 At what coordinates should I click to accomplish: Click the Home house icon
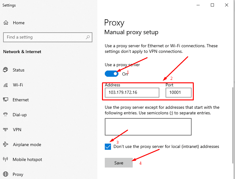pyautogui.click(x=6, y=23)
